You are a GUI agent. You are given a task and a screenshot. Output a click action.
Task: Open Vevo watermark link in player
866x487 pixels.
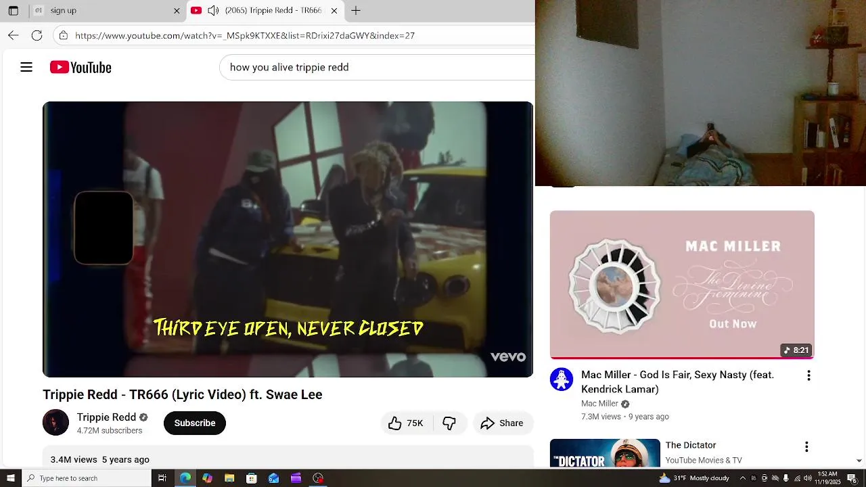point(507,356)
